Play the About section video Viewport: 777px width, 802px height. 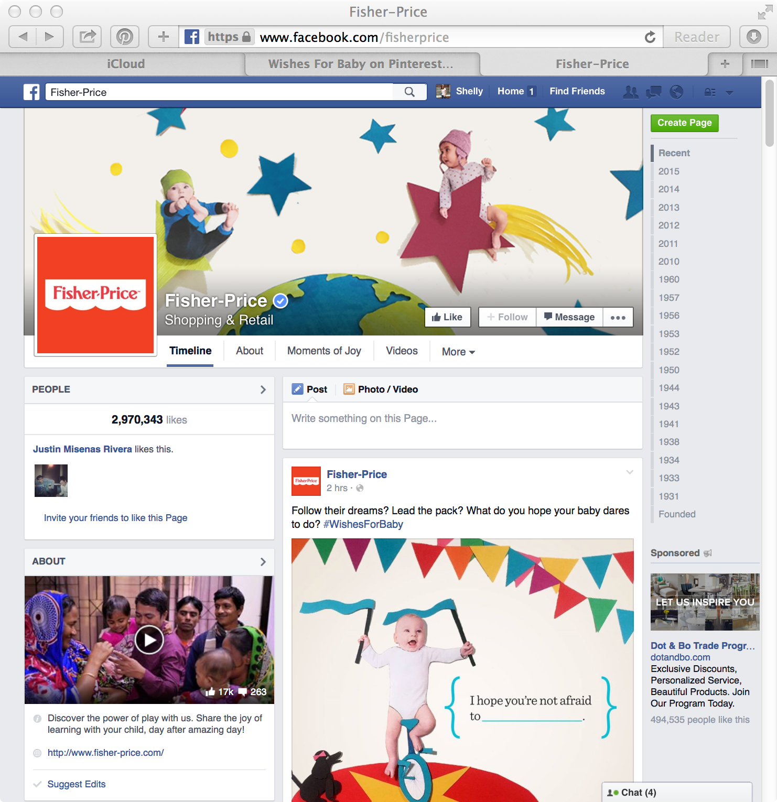[x=149, y=640]
